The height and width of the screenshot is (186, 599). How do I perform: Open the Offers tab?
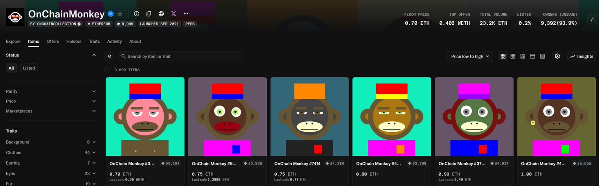(53, 41)
